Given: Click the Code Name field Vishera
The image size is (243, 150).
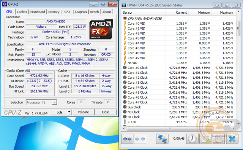Looking at the screenshot, I should pyautogui.click(x=41, y=27).
